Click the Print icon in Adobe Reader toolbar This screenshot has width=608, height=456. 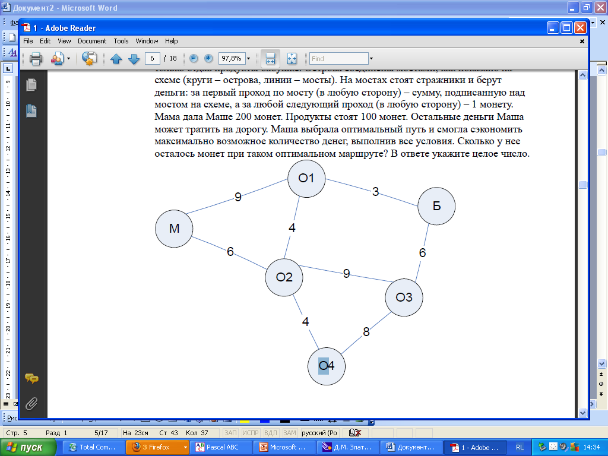coord(36,59)
